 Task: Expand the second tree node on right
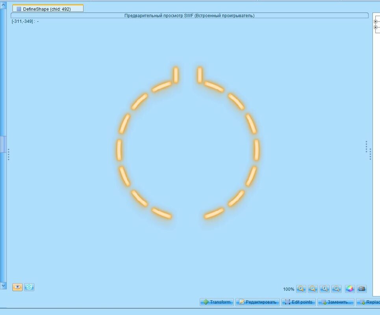[x=375, y=27]
